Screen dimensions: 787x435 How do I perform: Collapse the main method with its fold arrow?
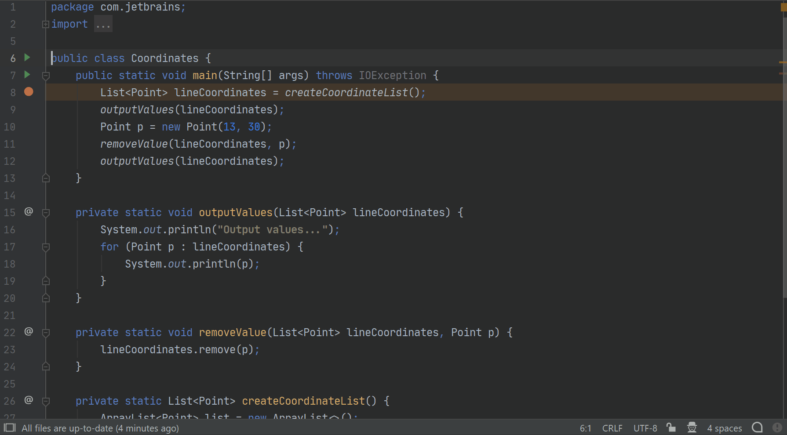click(46, 75)
